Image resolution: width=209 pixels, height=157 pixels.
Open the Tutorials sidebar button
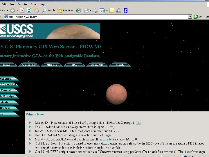pos(9,90)
